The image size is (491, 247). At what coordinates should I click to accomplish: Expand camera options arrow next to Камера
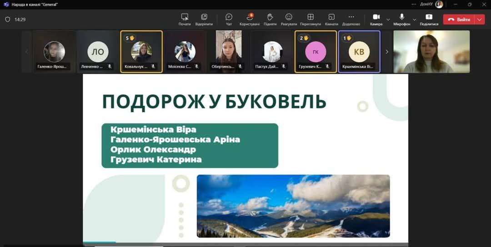[x=388, y=20]
